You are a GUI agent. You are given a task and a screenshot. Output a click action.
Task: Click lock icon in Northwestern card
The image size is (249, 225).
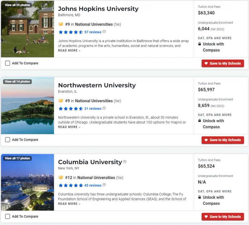pos(200,121)
